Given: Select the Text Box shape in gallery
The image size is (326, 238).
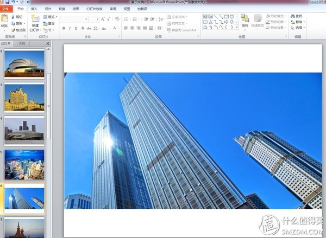Looking at the screenshot, I should coord(205,17).
